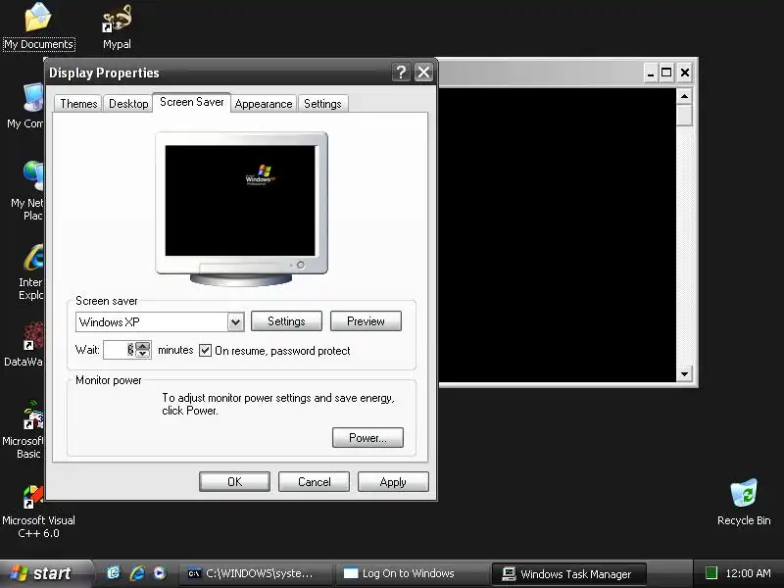Open the Settings tab in Display Properties
784x588 pixels.
pyautogui.click(x=322, y=104)
